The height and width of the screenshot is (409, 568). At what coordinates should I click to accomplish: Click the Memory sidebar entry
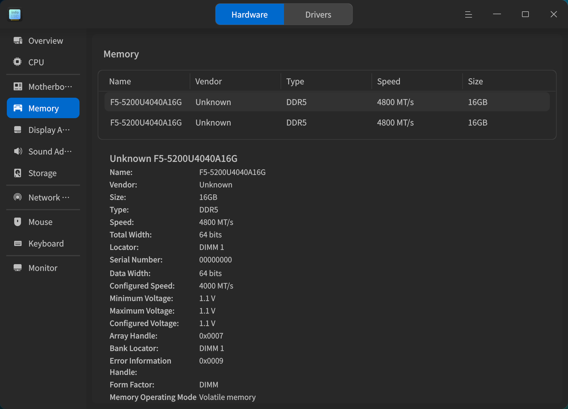(43, 108)
